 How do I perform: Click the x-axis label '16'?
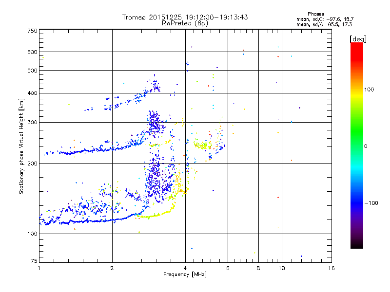click(x=331, y=268)
